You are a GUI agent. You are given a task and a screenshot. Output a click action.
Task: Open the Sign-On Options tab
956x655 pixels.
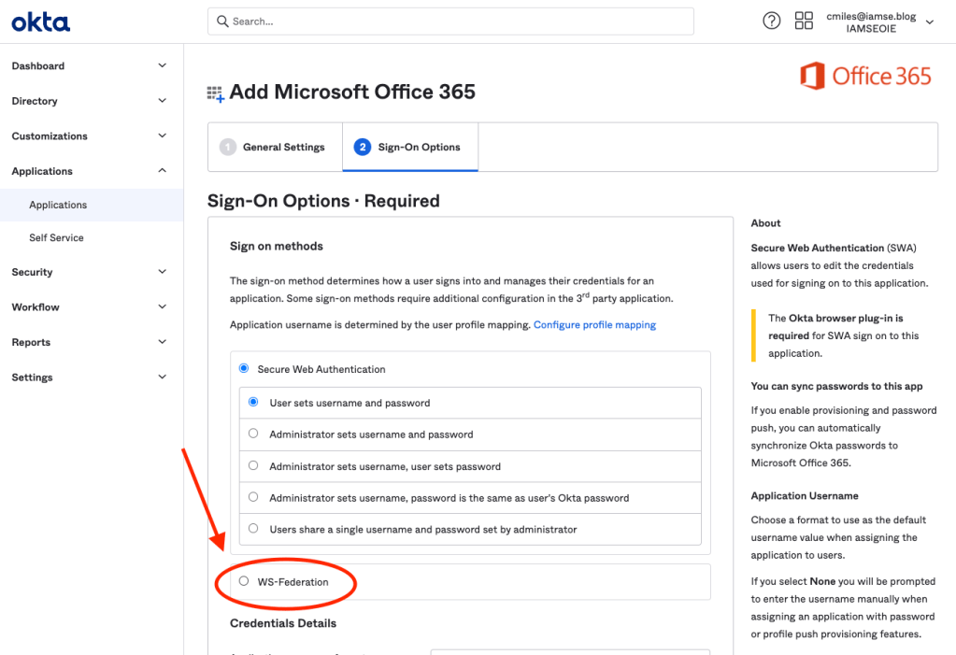pos(409,147)
